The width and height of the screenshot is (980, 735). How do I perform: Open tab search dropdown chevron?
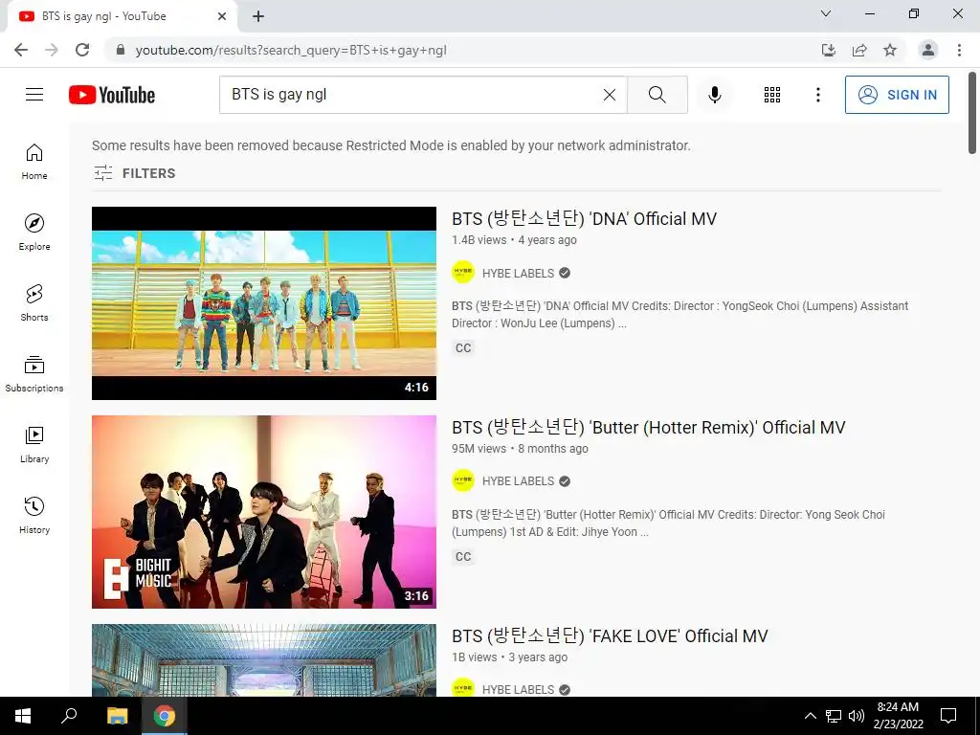tap(826, 13)
